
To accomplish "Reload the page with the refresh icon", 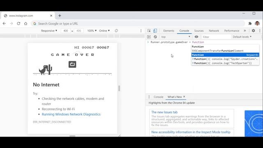I will [18, 23].
